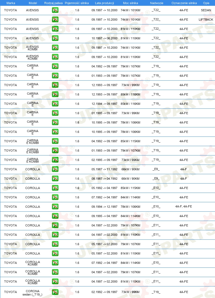Image resolution: width=215 pixels, height=298 pixels.
Task: Click fuel icon for Carina E 12.1993 85kW
Action: 55,94
